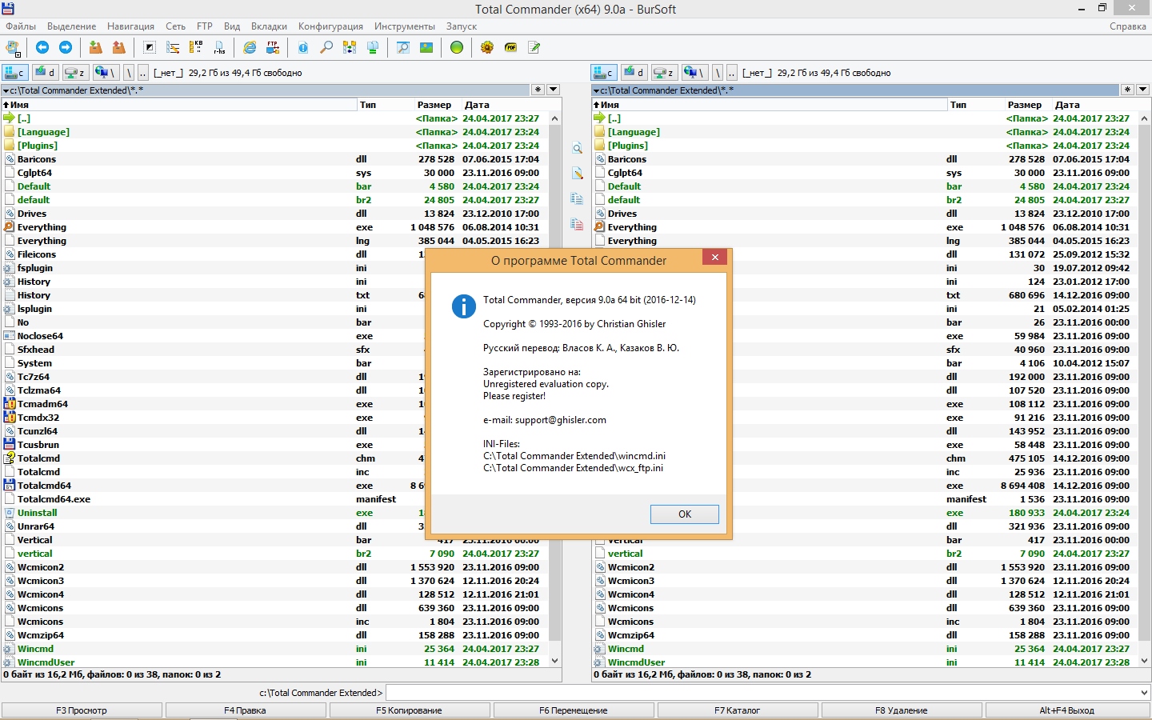Open the network neighborhood in the left panel
Screen dimensions: 1152x720
click(x=106, y=73)
